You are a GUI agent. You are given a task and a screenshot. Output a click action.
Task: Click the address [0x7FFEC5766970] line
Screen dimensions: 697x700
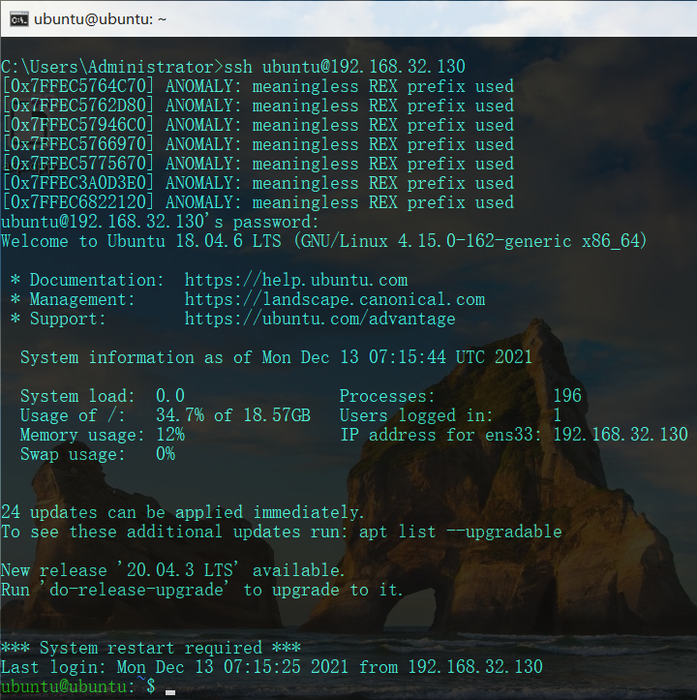point(258,144)
